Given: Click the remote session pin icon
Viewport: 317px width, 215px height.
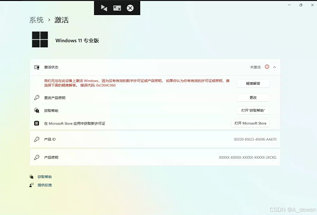Looking at the screenshot, I should pos(104,8).
